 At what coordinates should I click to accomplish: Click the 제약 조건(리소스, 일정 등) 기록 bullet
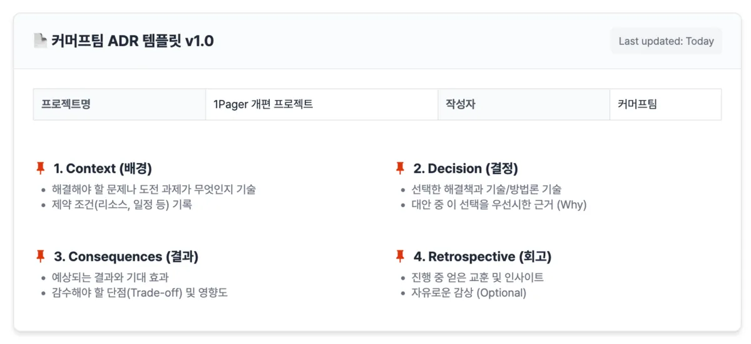point(121,205)
